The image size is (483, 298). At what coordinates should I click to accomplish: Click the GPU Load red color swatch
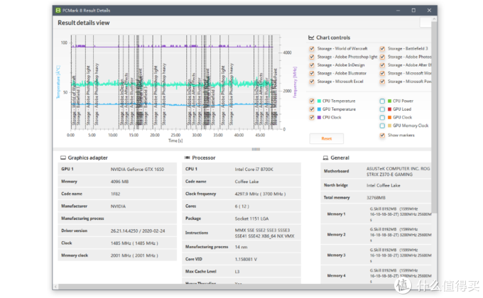click(390, 109)
